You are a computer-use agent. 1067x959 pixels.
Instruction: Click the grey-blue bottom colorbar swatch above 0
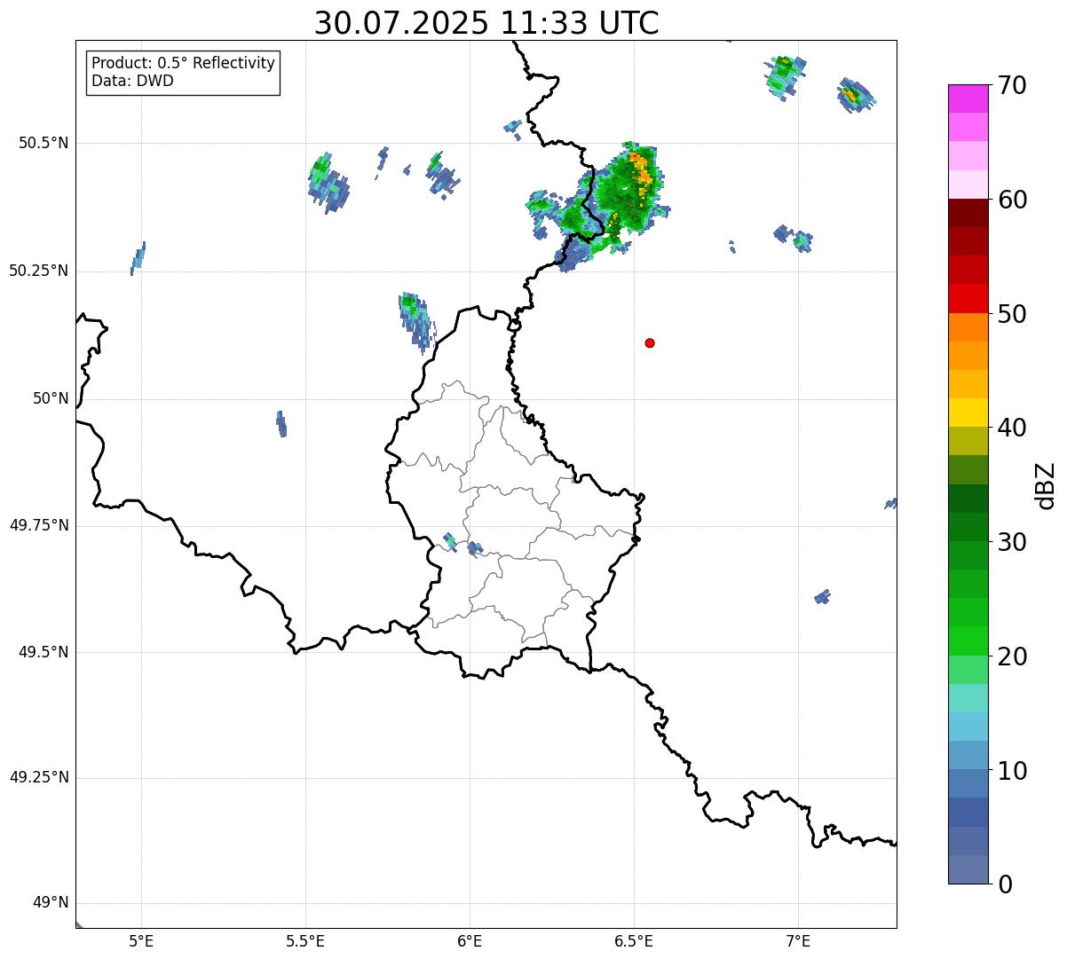pyautogui.click(x=968, y=869)
